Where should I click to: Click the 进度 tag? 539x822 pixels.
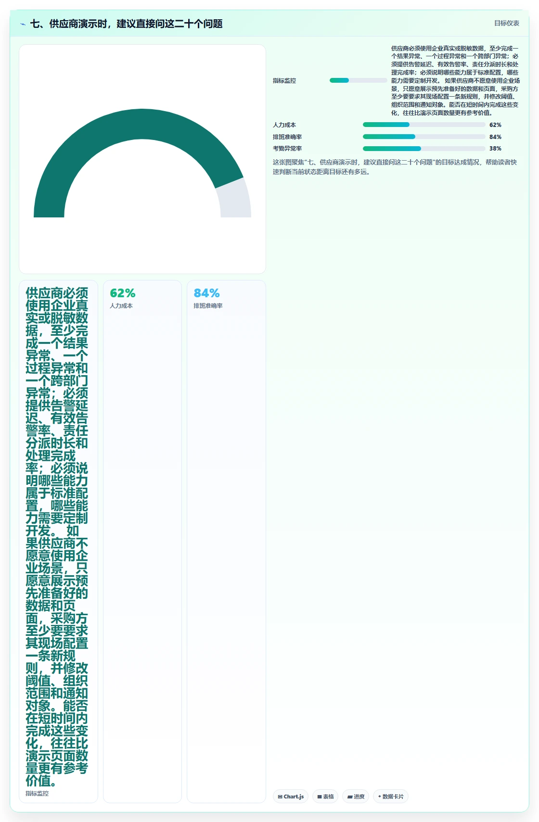356,797
